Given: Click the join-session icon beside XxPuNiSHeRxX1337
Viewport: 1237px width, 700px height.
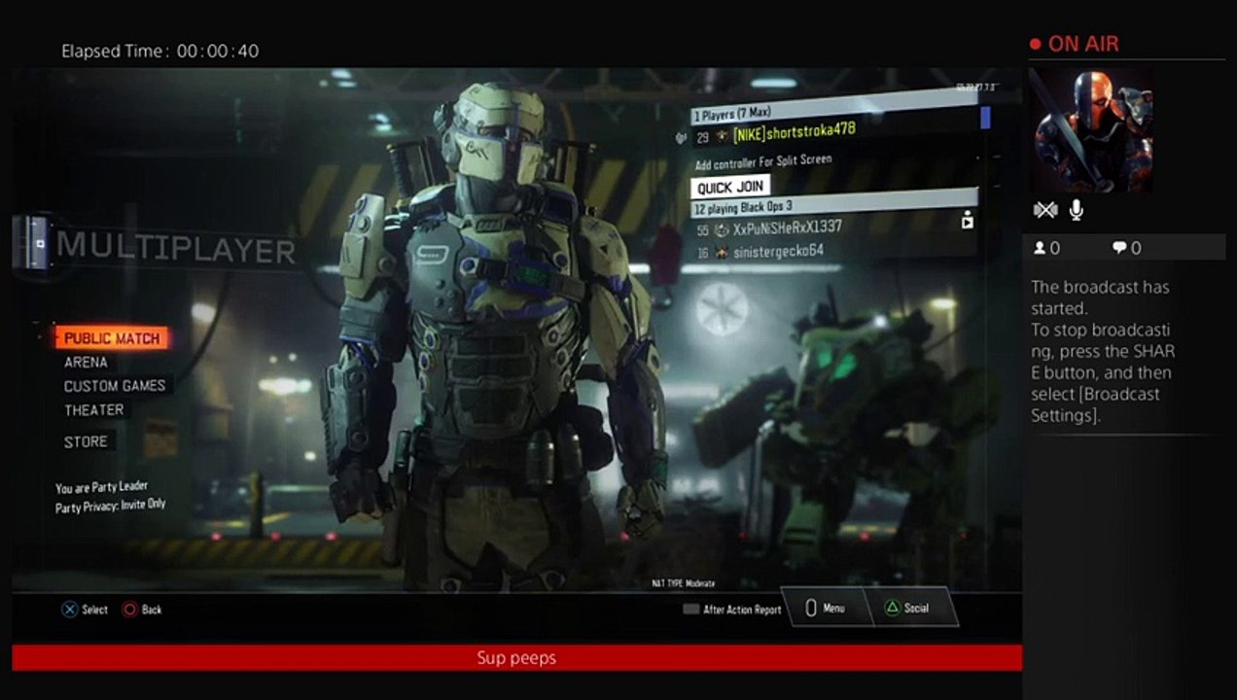Looking at the screenshot, I should (x=967, y=221).
